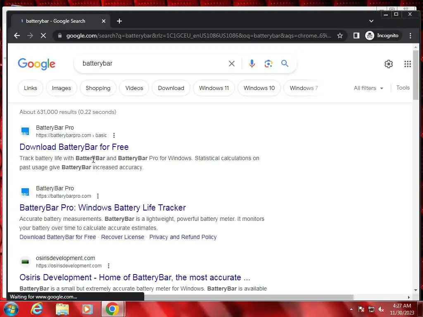Open Osiris Development BatteryBar result
The width and height of the screenshot is (423, 317).
point(135,277)
